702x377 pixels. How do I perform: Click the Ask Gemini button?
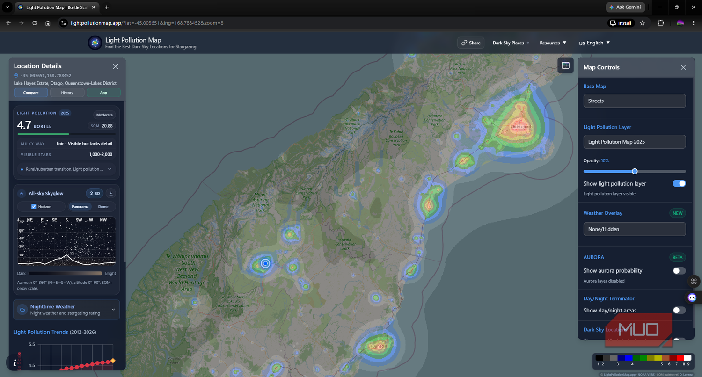(626, 7)
